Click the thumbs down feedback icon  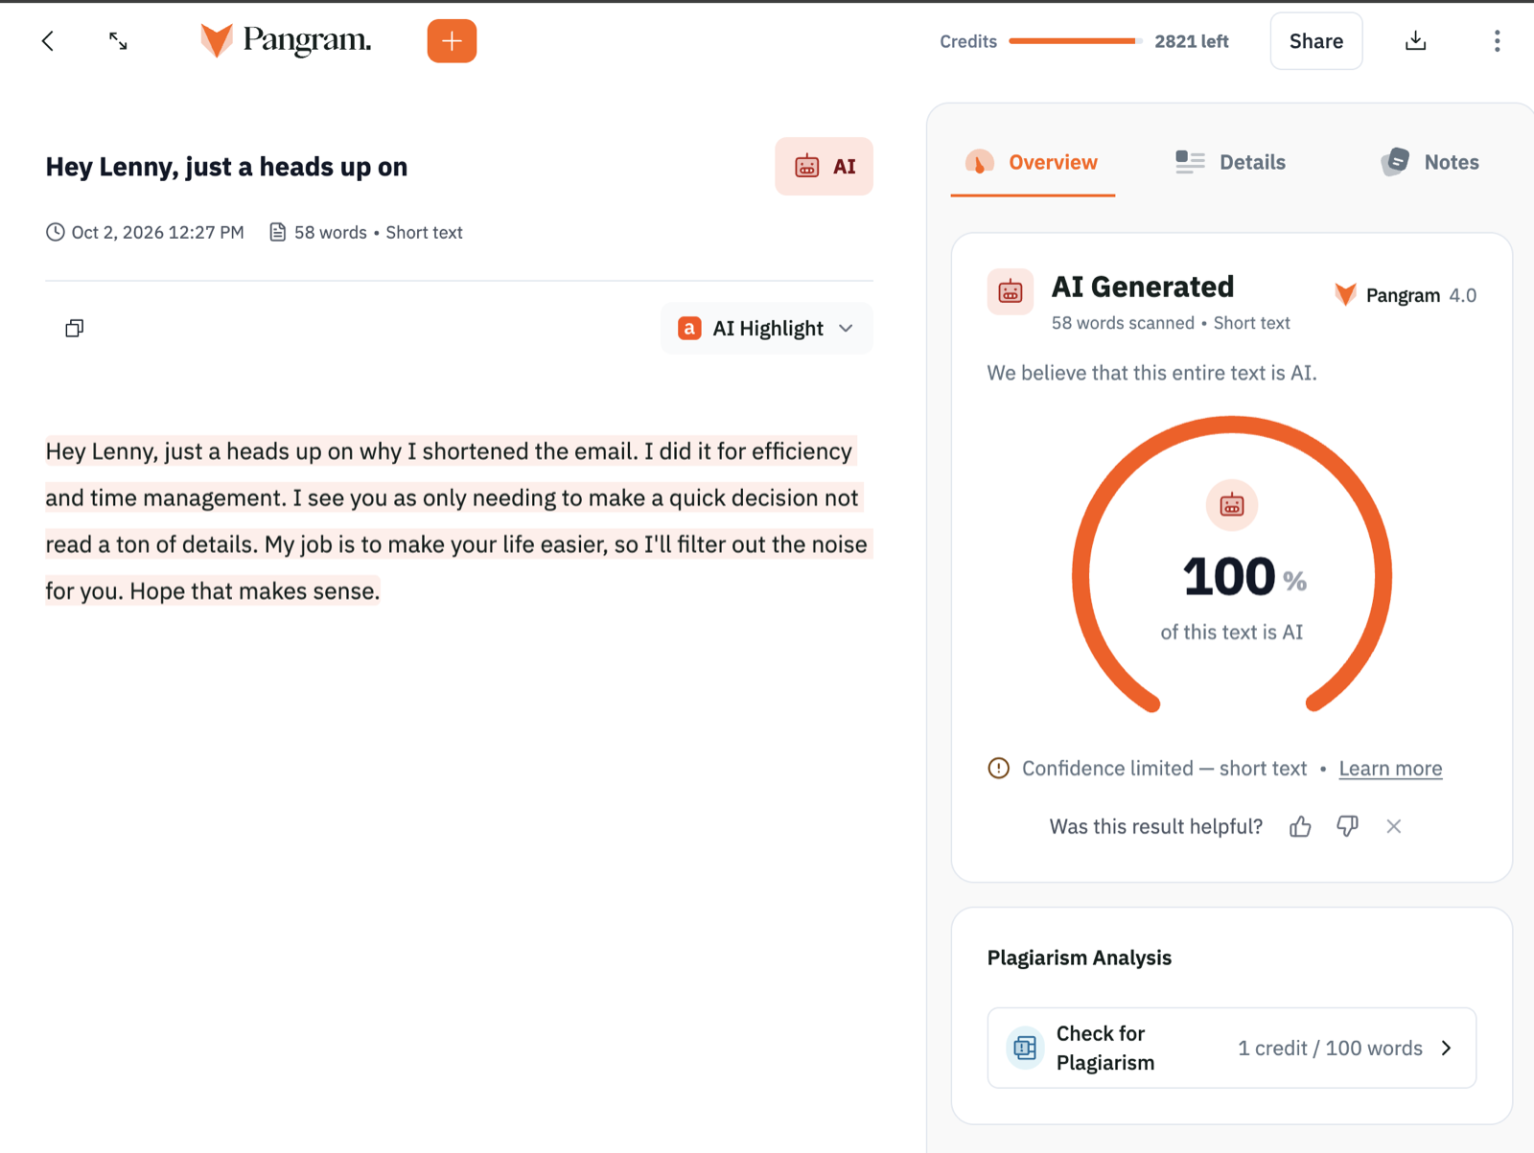coord(1347,826)
